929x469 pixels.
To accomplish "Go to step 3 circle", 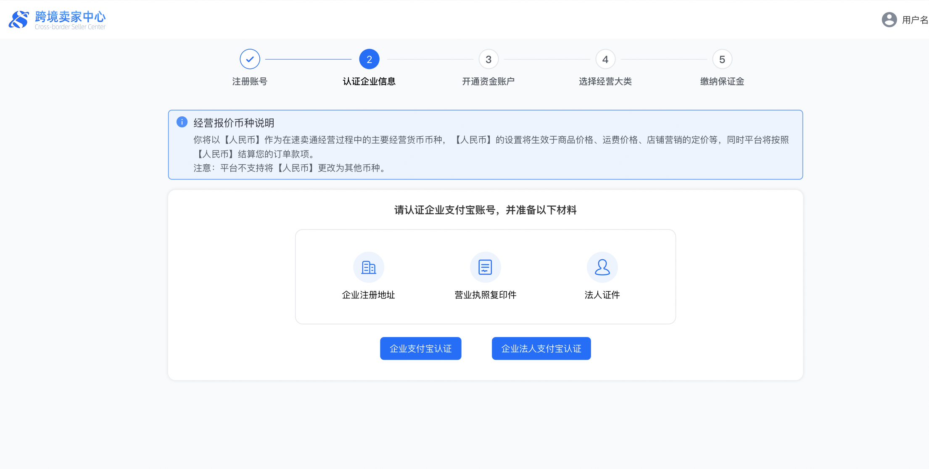I will click(x=488, y=59).
